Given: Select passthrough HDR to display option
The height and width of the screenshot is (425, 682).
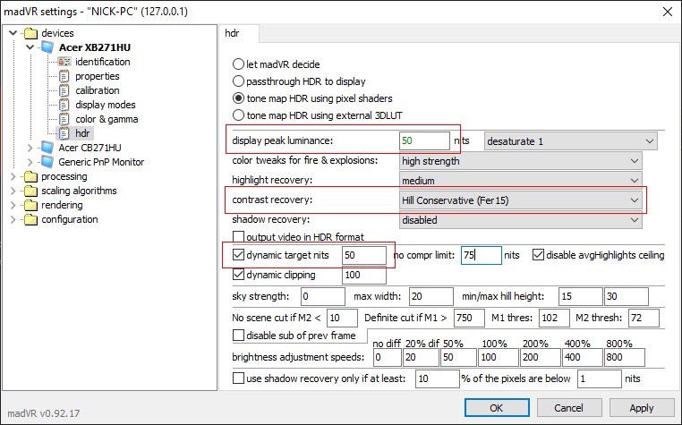Looking at the screenshot, I should click(238, 81).
